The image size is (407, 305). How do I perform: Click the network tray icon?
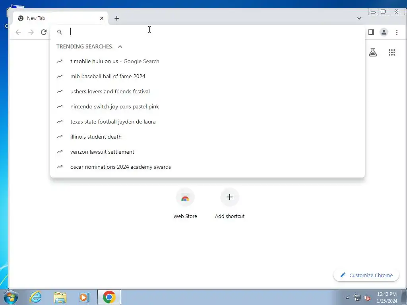pyautogui.click(x=357, y=298)
